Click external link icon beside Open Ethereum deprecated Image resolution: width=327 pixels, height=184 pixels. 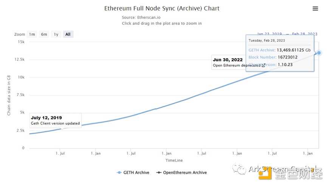point(263,65)
